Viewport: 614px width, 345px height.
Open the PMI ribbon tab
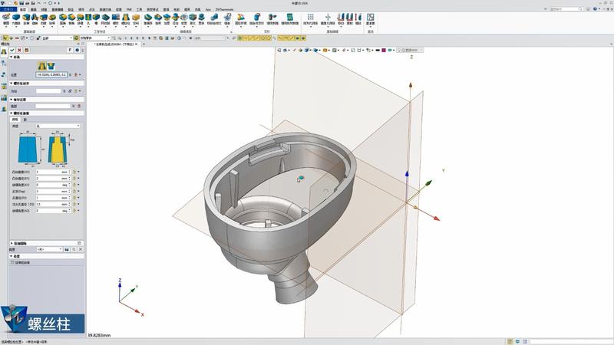(x=129, y=8)
